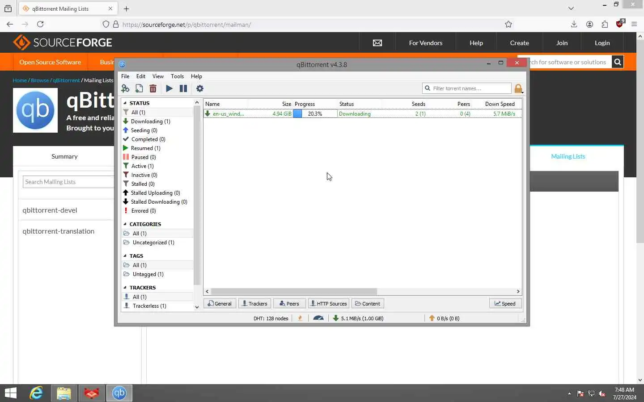644x402 pixels.
Task: Select Inactive (0) status filter
Action: coord(157,175)
